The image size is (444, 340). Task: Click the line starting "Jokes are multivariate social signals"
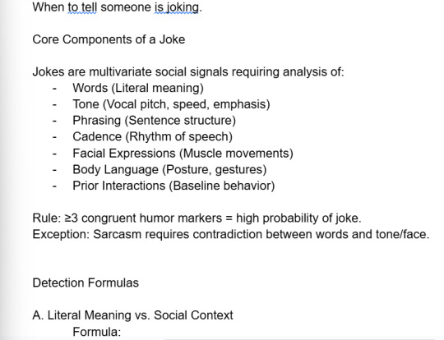pos(188,71)
